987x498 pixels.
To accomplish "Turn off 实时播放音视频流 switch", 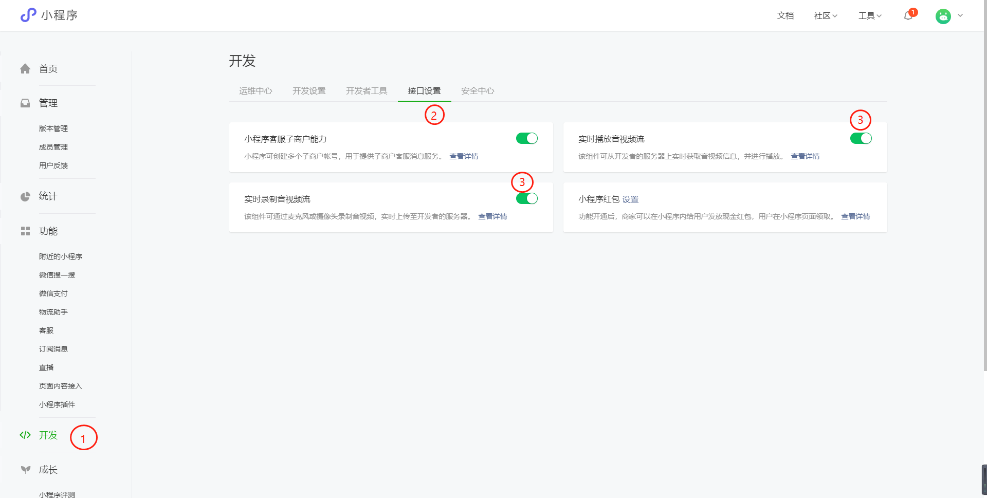I will pos(861,138).
